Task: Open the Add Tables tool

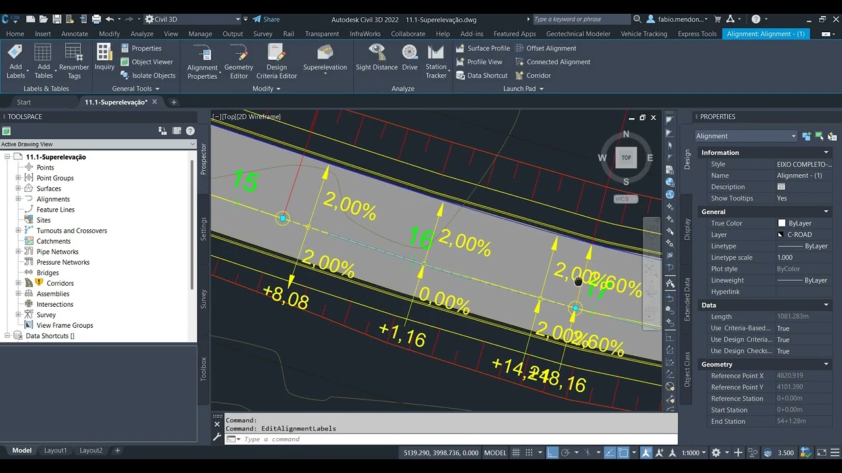Action: click(x=43, y=60)
